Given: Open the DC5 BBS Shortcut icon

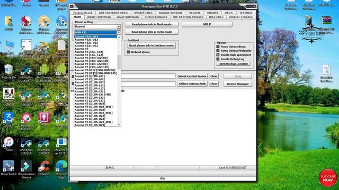Looking at the screenshot, I should click(x=8, y=97).
